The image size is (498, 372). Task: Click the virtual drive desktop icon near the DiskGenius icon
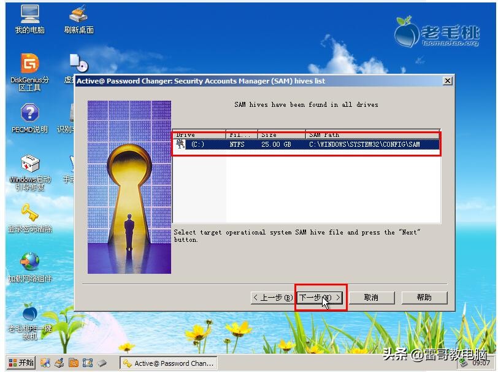pyautogui.click(x=79, y=63)
